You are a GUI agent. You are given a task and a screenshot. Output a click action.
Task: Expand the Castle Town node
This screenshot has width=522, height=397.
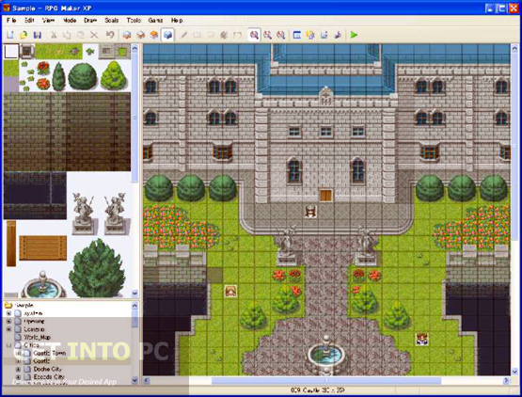pyautogui.click(x=18, y=354)
